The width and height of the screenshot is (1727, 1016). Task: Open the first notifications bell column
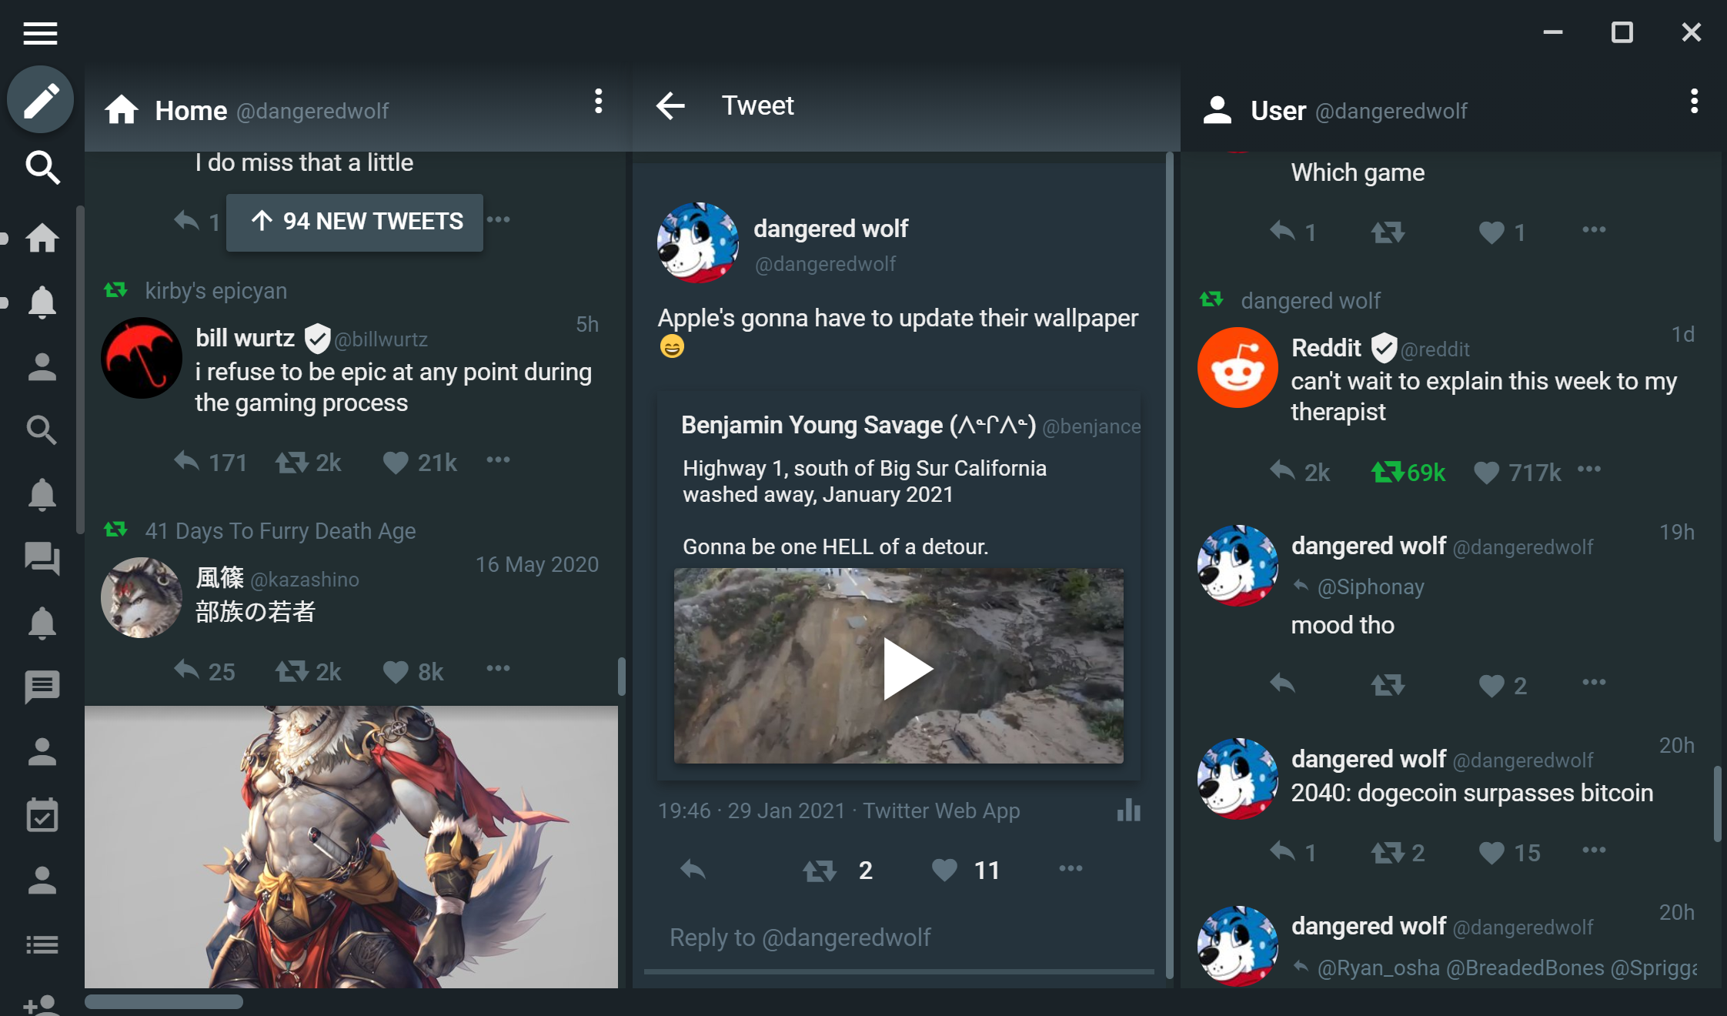42,302
